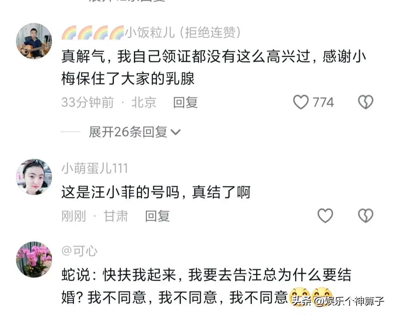Click rainbow emoji badges beside 小饭粒儿
Image resolution: width=393 pixels, height=315 pixels.
coord(93,33)
